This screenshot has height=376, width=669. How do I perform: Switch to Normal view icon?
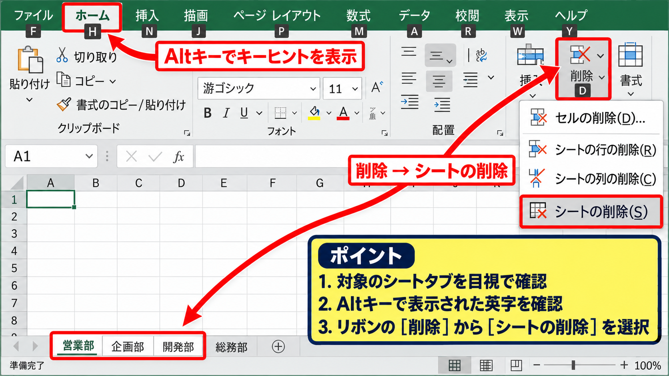[x=455, y=365]
